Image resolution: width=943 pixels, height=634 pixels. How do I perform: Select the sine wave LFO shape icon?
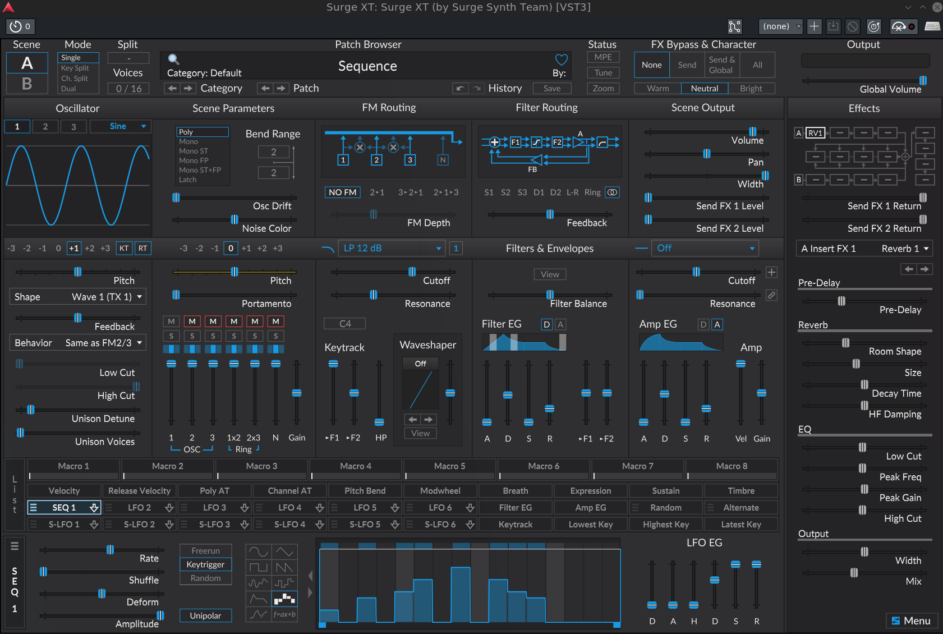259,552
